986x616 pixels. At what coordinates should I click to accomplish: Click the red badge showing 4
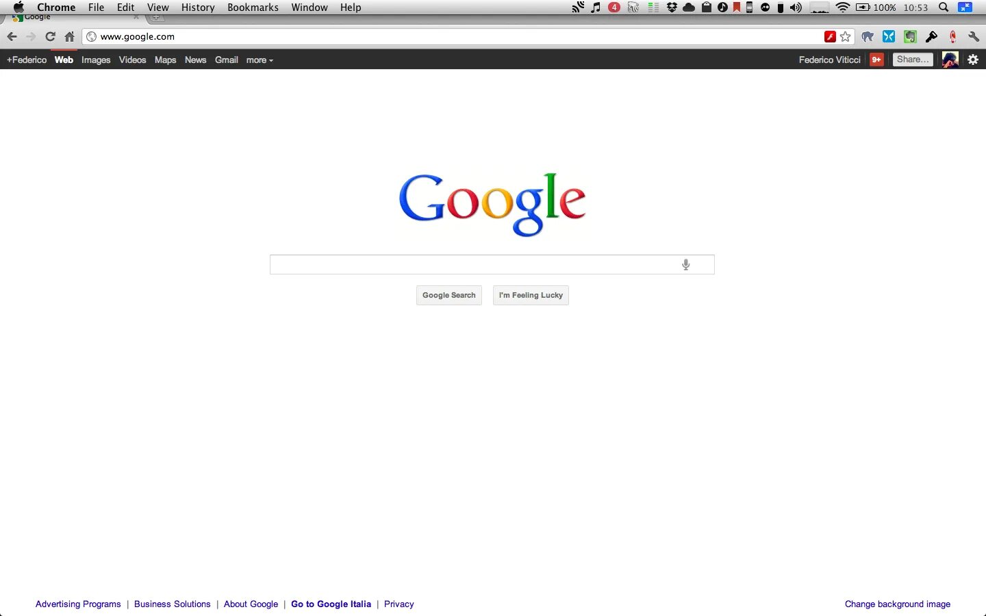tap(614, 8)
